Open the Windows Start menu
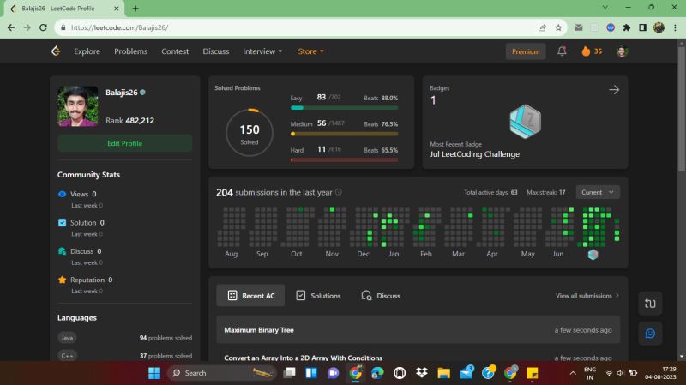Image resolution: width=686 pixels, height=385 pixels. (x=154, y=373)
